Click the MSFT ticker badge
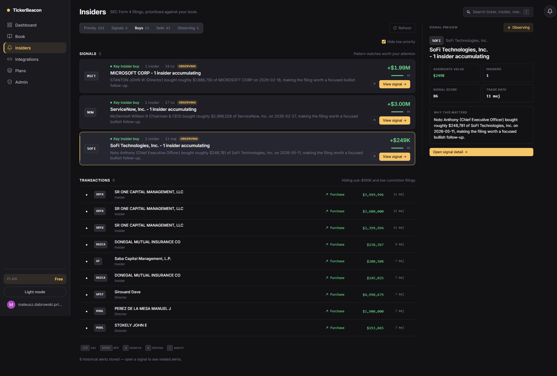Screen dimensions: 557x376 (x=92, y=76)
